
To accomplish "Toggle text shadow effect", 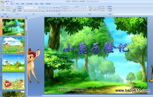I will [x=34, y=11].
